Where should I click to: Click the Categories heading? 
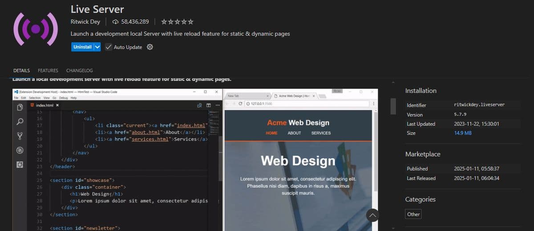(421, 199)
